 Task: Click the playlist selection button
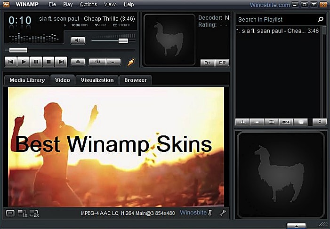272,122
